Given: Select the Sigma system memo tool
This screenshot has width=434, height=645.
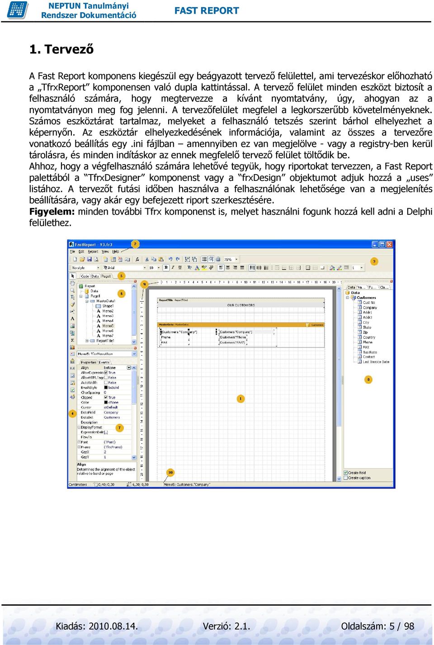Looking at the screenshot, I should pos(72,340).
